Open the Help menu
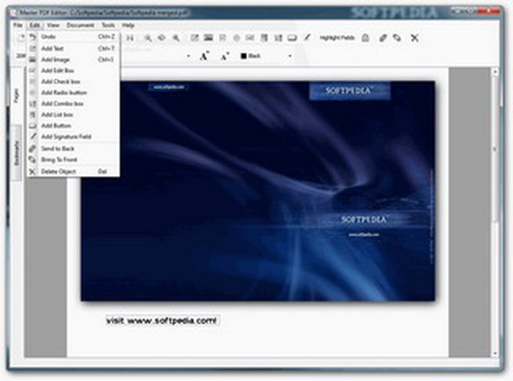Screen dimensions: 513x381 pyautogui.click(x=128, y=25)
